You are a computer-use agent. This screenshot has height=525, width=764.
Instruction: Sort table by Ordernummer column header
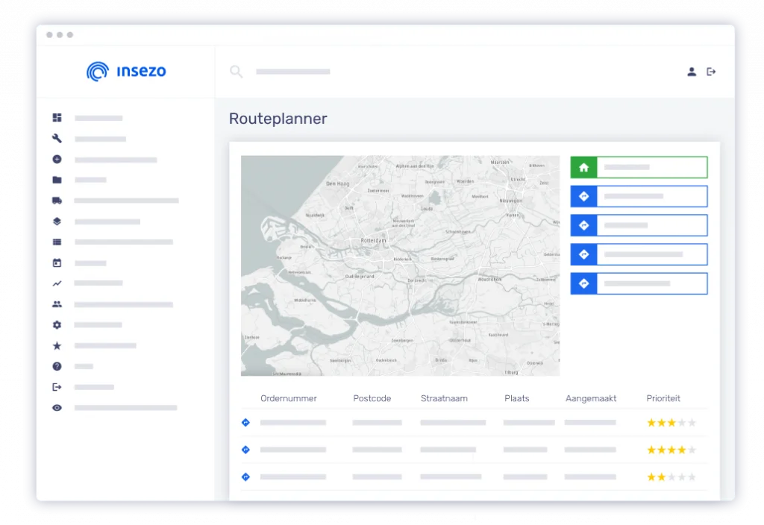click(x=288, y=398)
